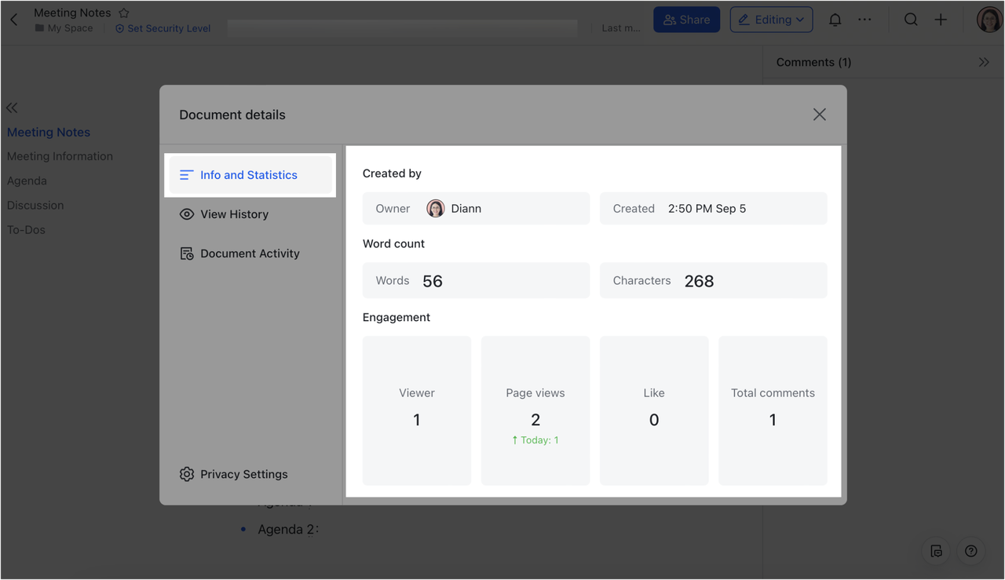The width and height of the screenshot is (1005, 580).
Task: Click the back arrow icon
Action: pyautogui.click(x=14, y=20)
